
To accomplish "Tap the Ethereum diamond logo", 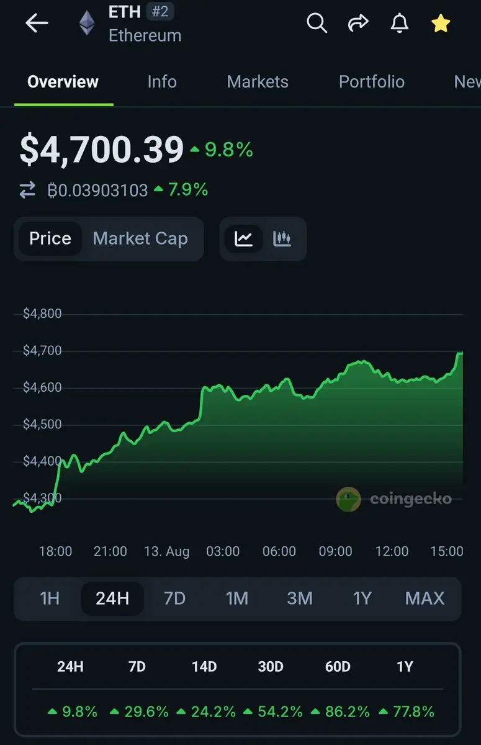I will 87,24.
